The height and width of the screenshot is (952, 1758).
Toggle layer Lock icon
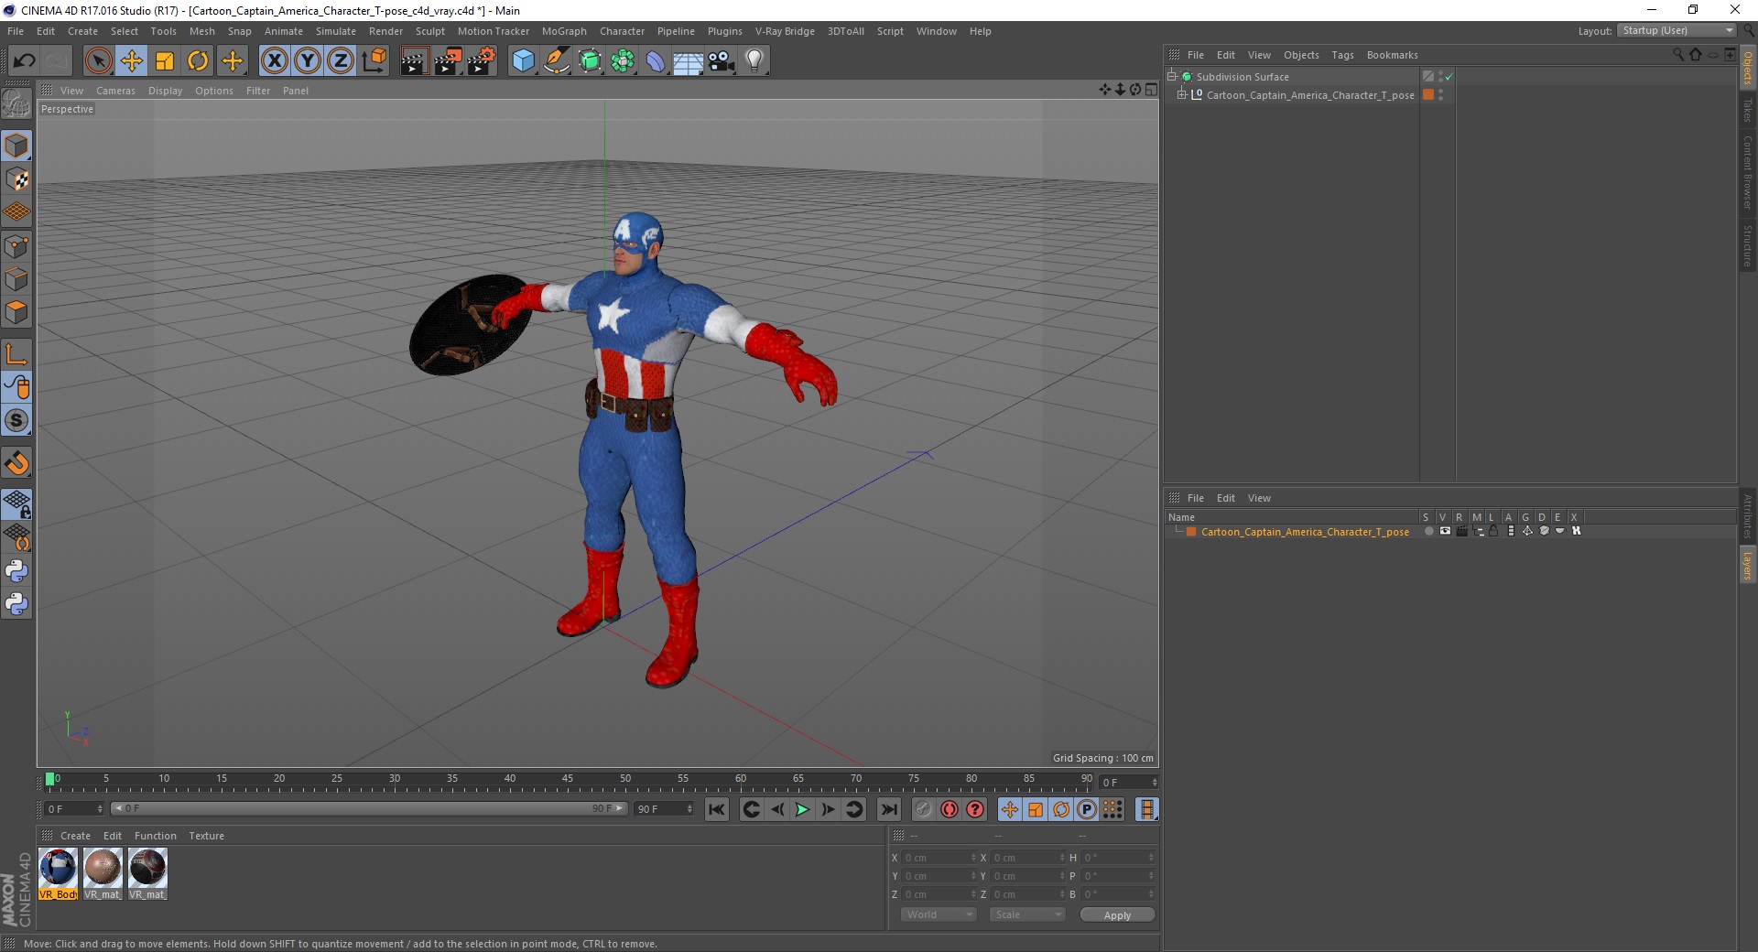tap(1494, 532)
